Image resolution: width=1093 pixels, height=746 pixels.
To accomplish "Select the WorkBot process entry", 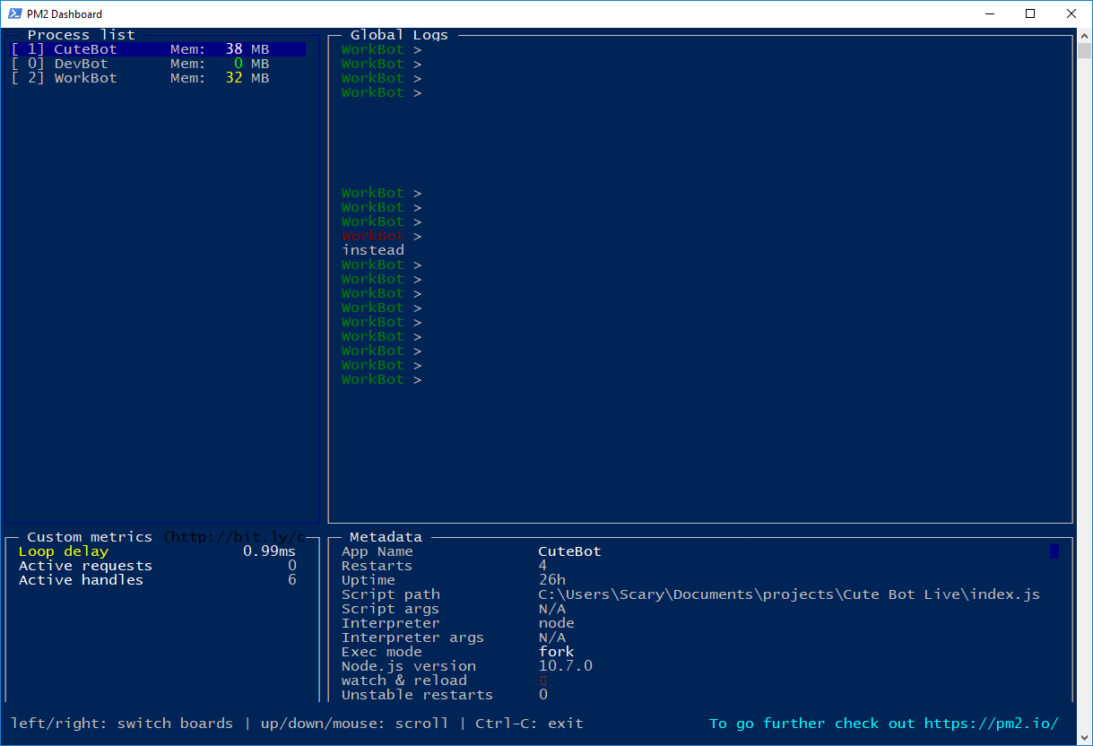I will (85, 77).
